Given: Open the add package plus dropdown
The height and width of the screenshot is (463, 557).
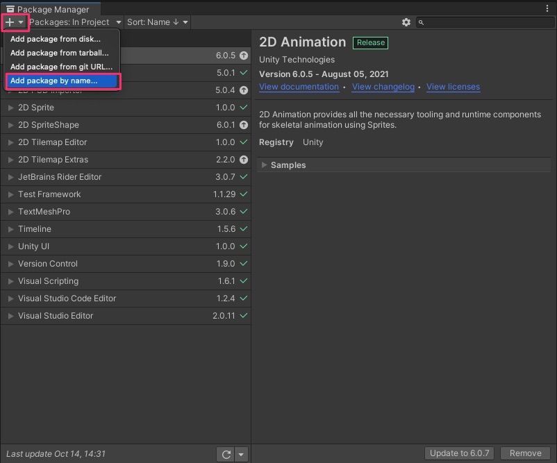Looking at the screenshot, I should (15, 22).
